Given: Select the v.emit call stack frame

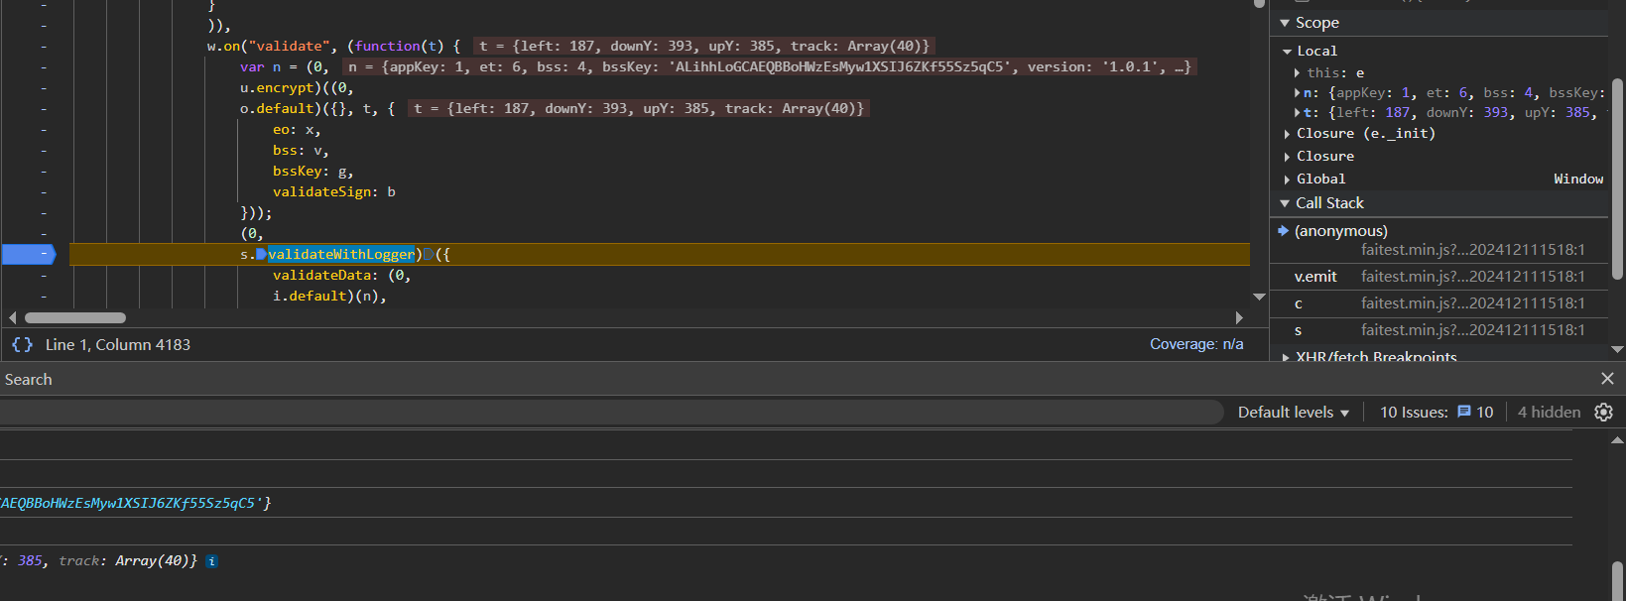Looking at the screenshot, I should point(1315,277).
